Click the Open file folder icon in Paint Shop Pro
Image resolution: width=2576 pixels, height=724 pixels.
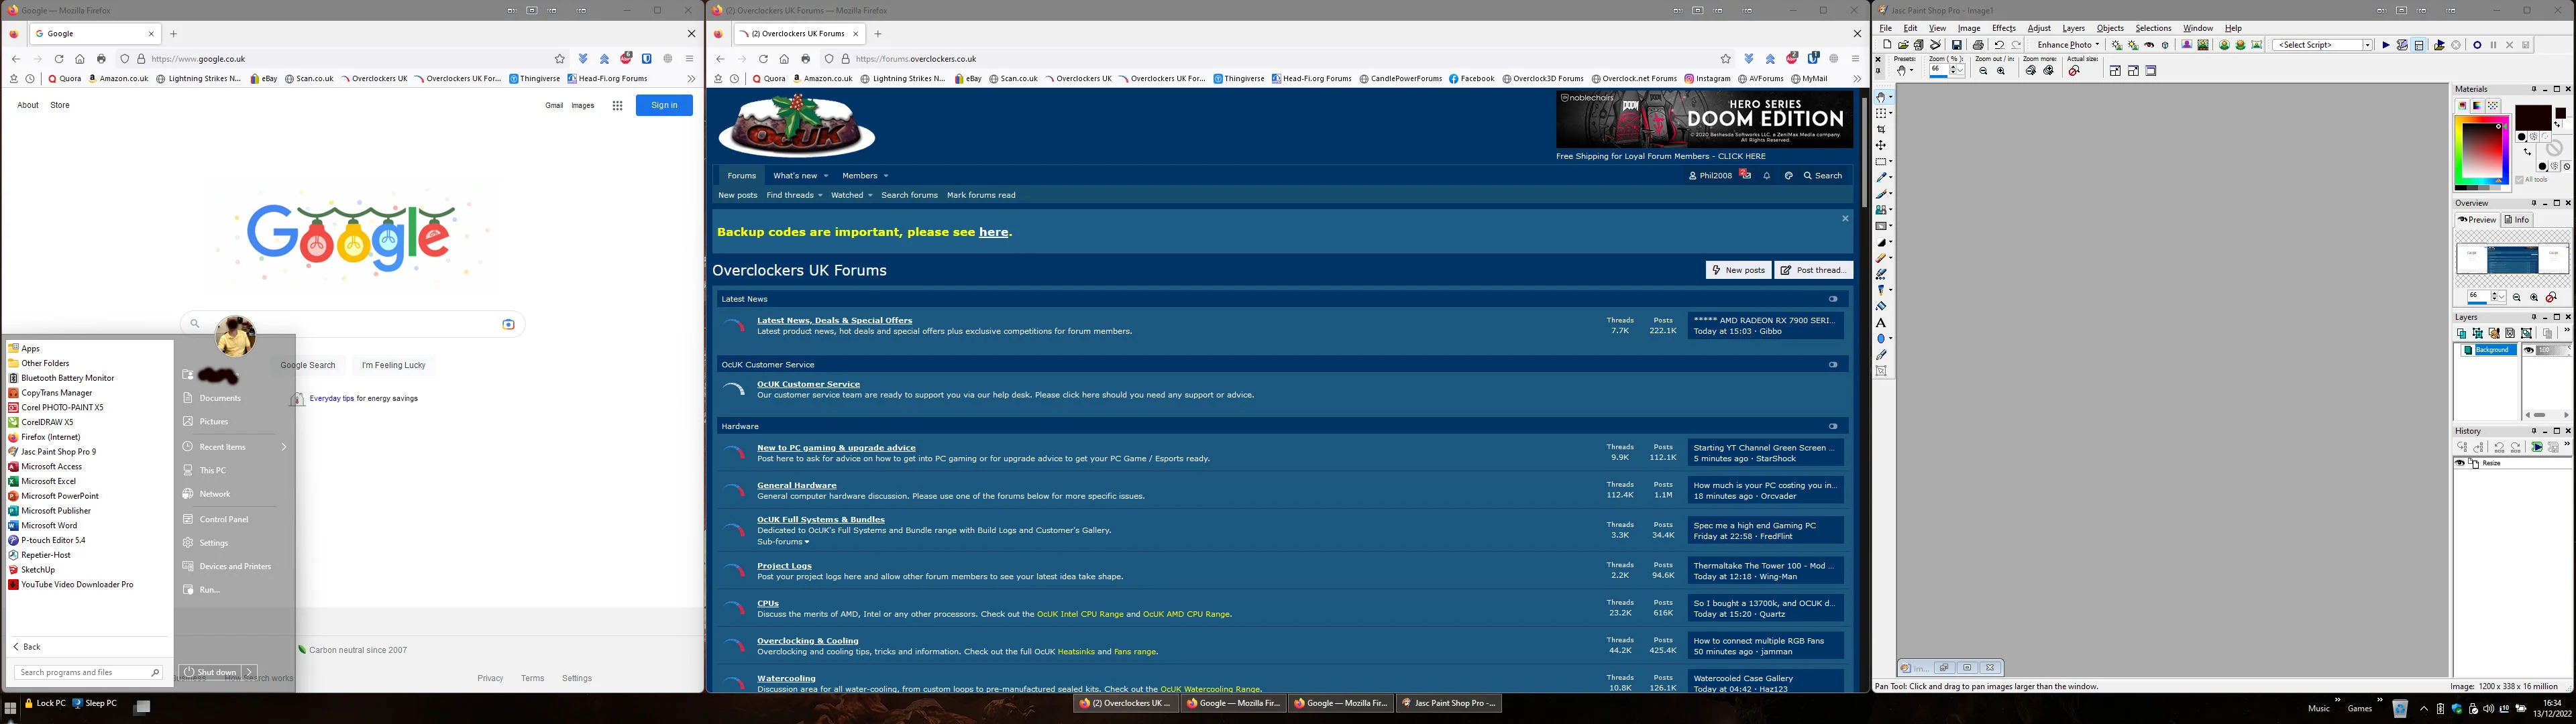click(1903, 45)
